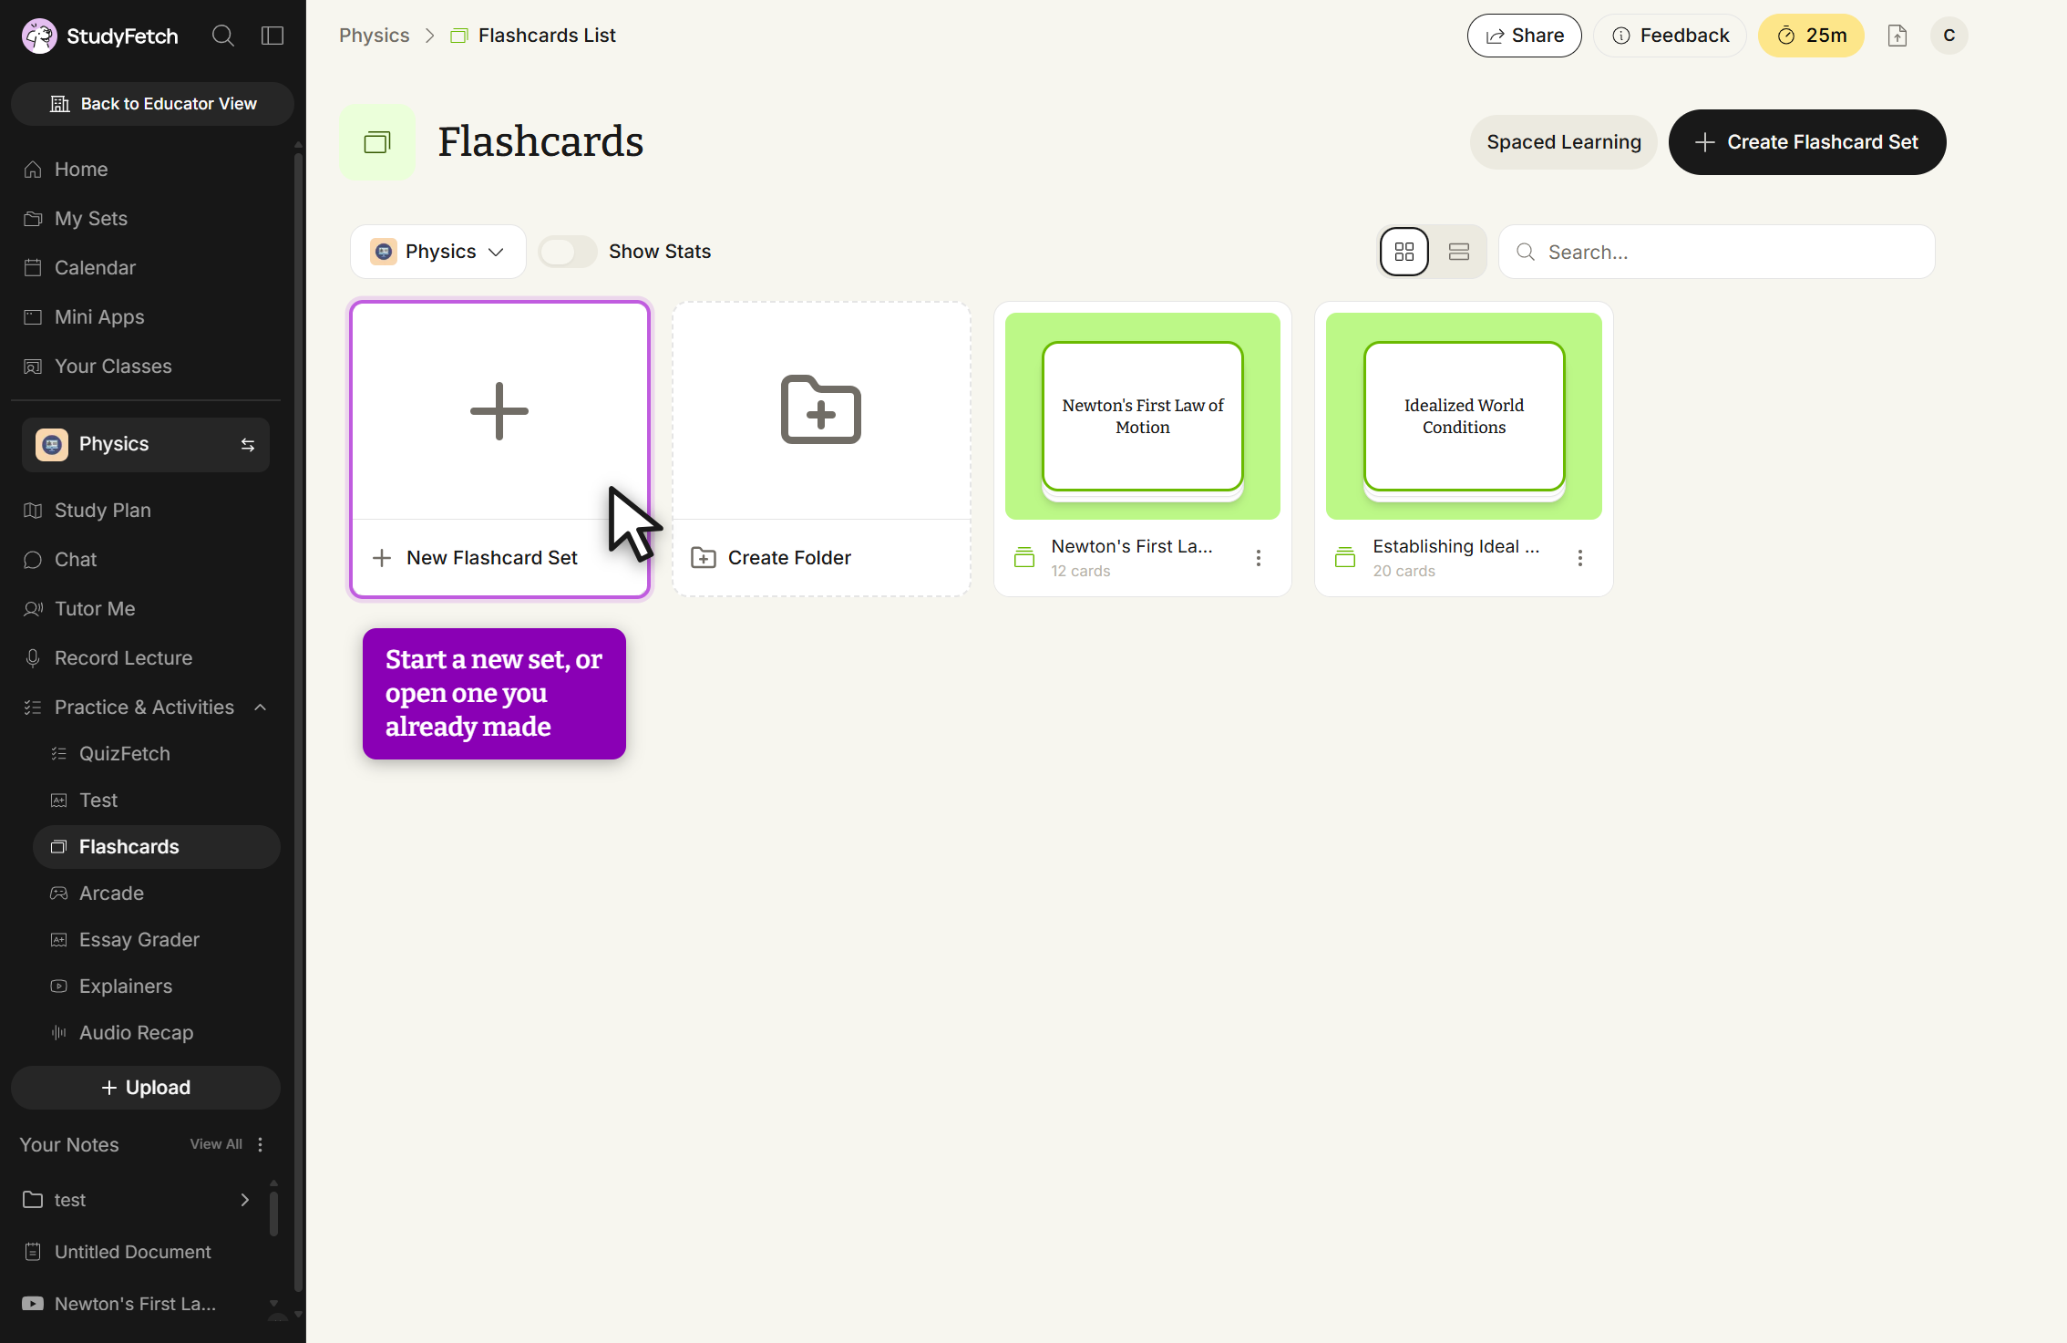Open options for Establishing Ideal set
The height and width of the screenshot is (1343, 2067).
[x=1580, y=558]
